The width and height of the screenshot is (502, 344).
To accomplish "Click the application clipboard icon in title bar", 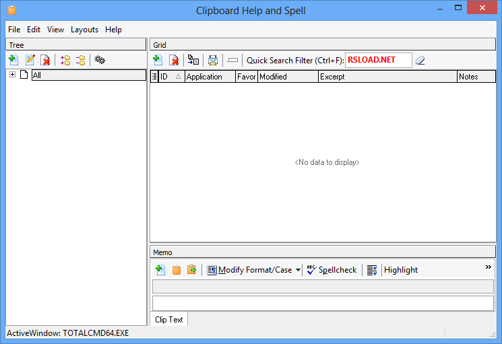I will pyautogui.click(x=12, y=10).
